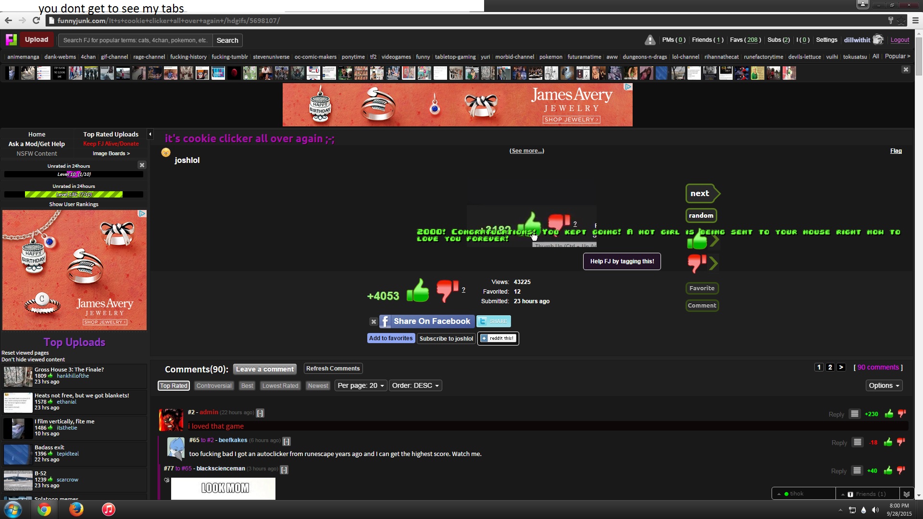The width and height of the screenshot is (923, 519).
Task: Collapse admin's comment #2 with [-] toggle
Action: coord(260,413)
